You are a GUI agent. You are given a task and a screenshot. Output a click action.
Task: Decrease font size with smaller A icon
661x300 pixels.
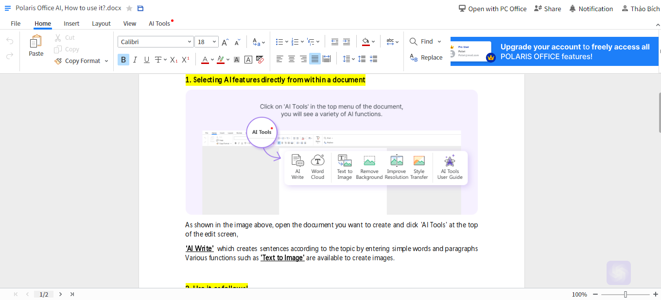pos(237,42)
